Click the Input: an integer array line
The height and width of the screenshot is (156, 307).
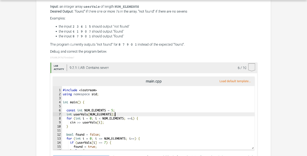[x=94, y=7]
